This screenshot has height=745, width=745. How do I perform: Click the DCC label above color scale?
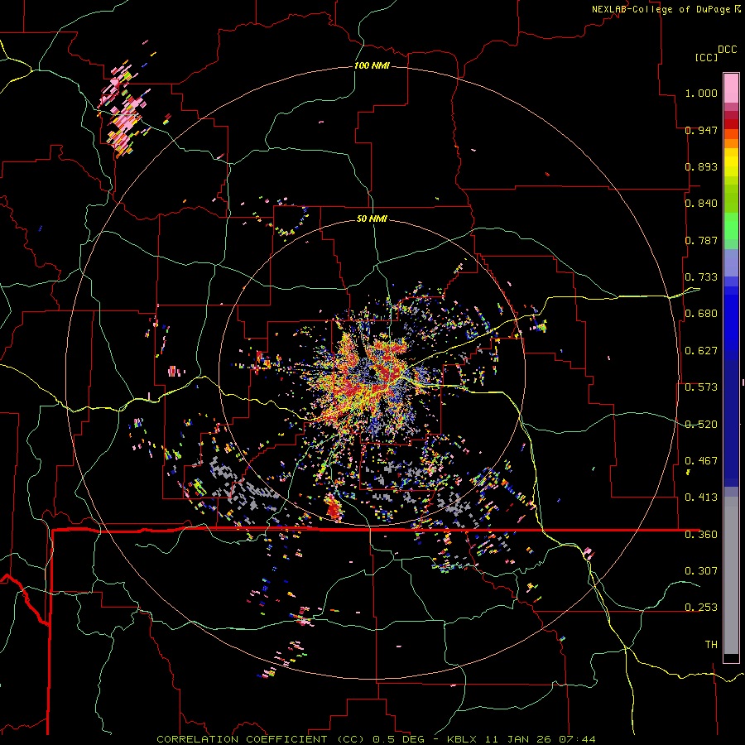(727, 50)
